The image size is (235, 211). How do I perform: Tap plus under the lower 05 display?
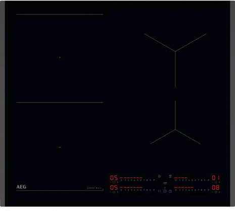[x=118, y=192]
